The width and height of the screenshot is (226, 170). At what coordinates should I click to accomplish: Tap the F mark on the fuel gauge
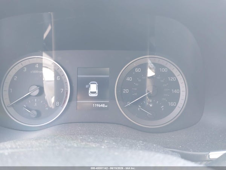point(163,109)
